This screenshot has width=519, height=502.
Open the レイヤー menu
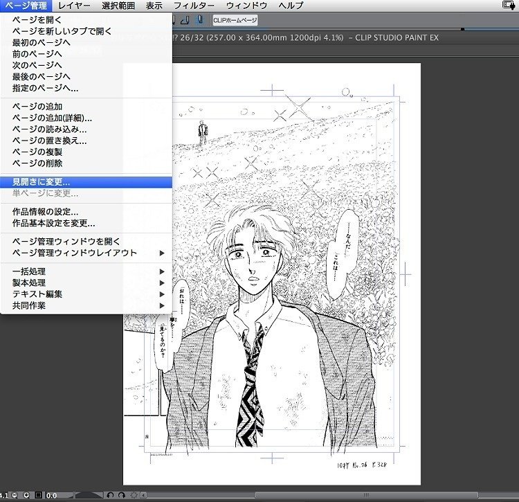[74, 6]
